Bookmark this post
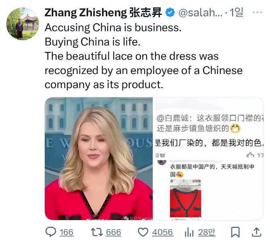The width and height of the screenshot is (270, 243). coord(235,232)
